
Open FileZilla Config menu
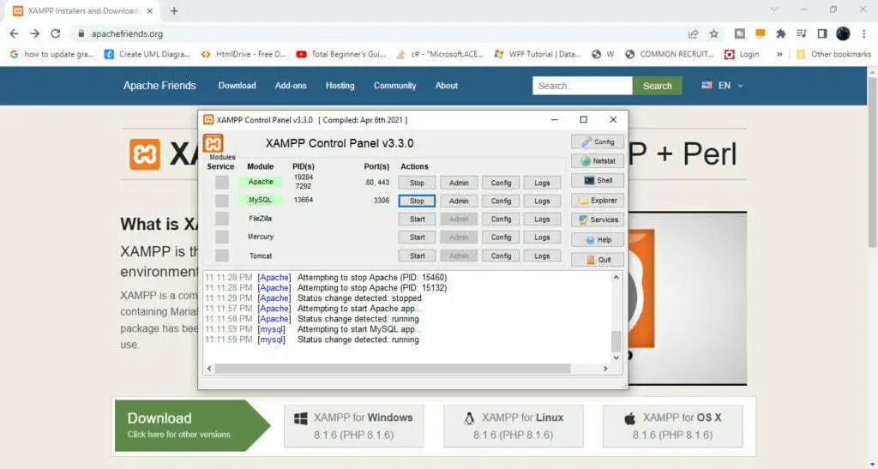501,219
